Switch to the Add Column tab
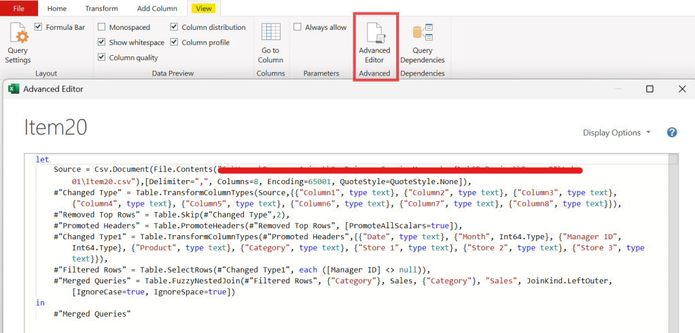This screenshot has width=695, height=333. [157, 8]
